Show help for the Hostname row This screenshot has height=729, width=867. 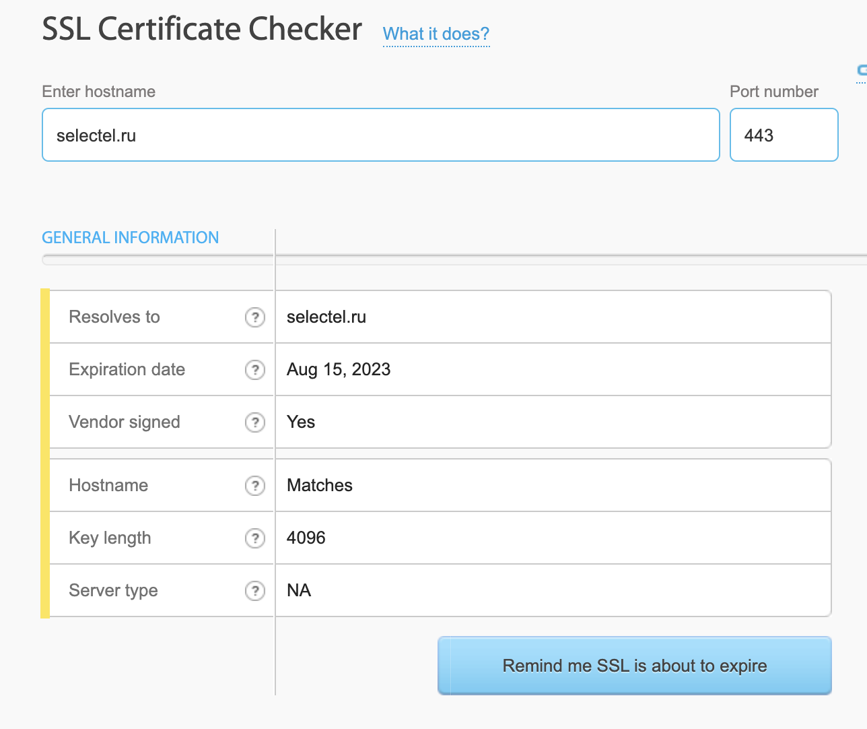(x=254, y=486)
